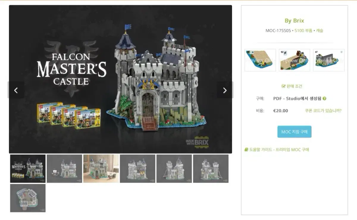The height and width of the screenshot is (220, 357).
Task: Select the Falcon Master's Castle title thumbnail
Action: (28, 169)
